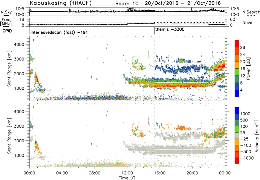Click the '04:00' time axis tick
Image resolution: width=260 pixels, height=180 pixels.
62,173
